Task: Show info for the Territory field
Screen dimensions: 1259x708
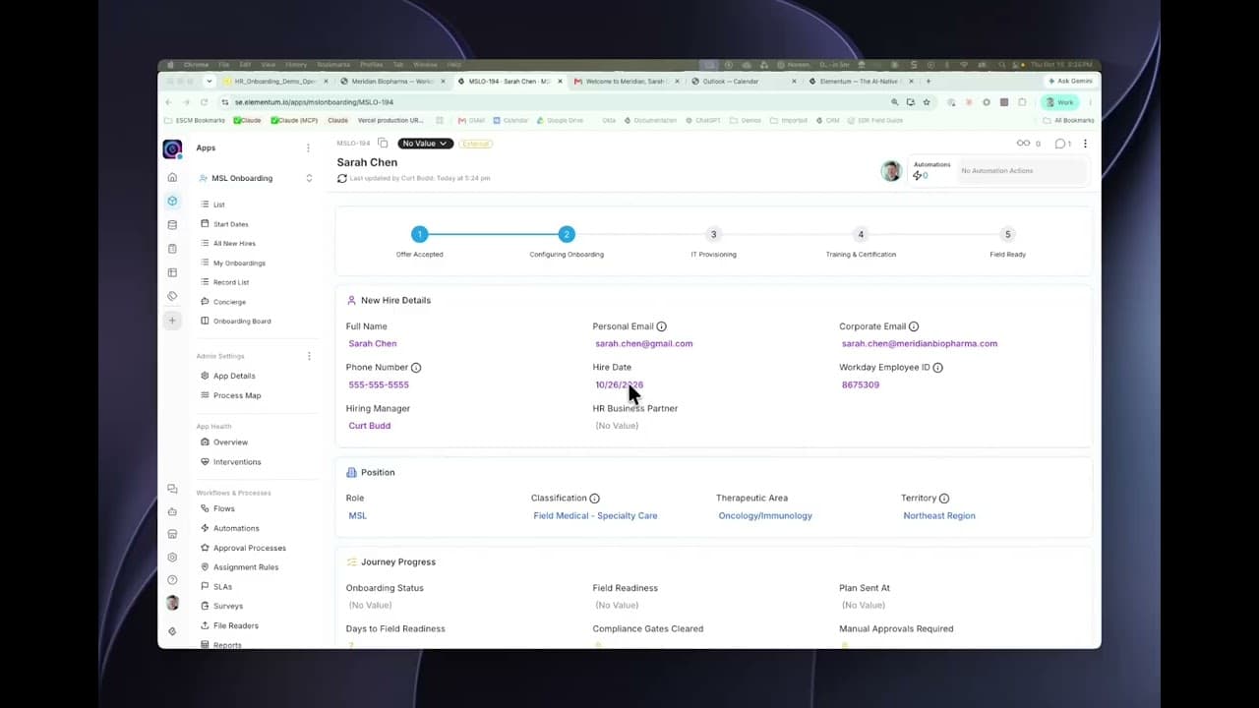Action: pyautogui.click(x=944, y=499)
